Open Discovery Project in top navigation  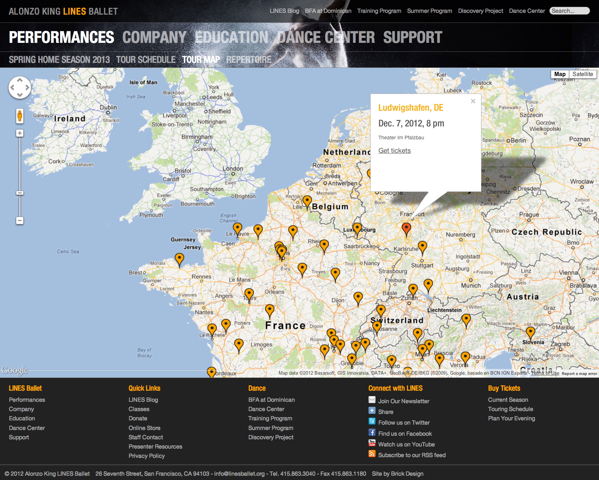[481, 11]
